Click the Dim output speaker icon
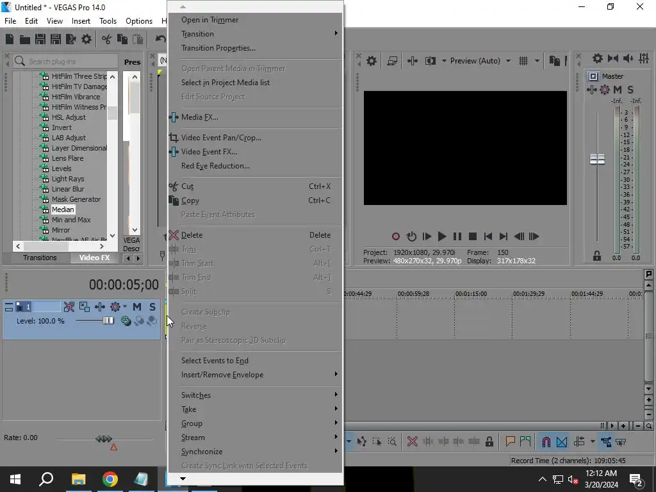The width and height of the screenshot is (656, 492). coord(628,58)
